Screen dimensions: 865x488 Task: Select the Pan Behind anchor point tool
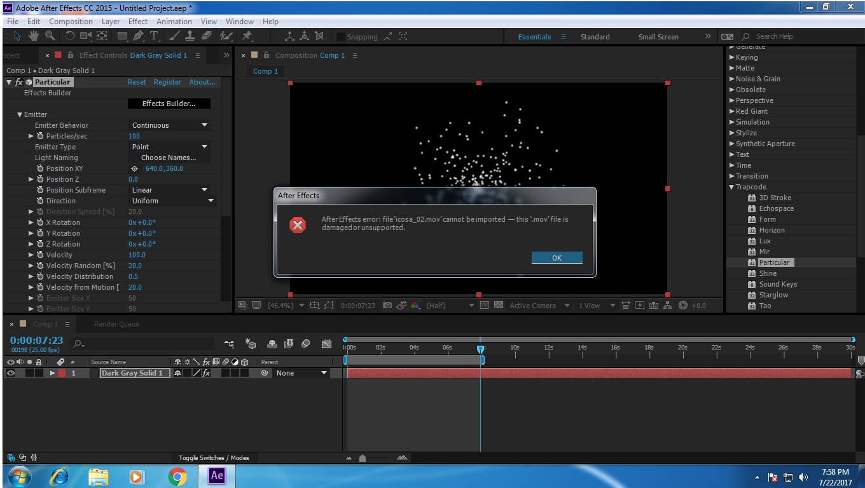coord(102,36)
